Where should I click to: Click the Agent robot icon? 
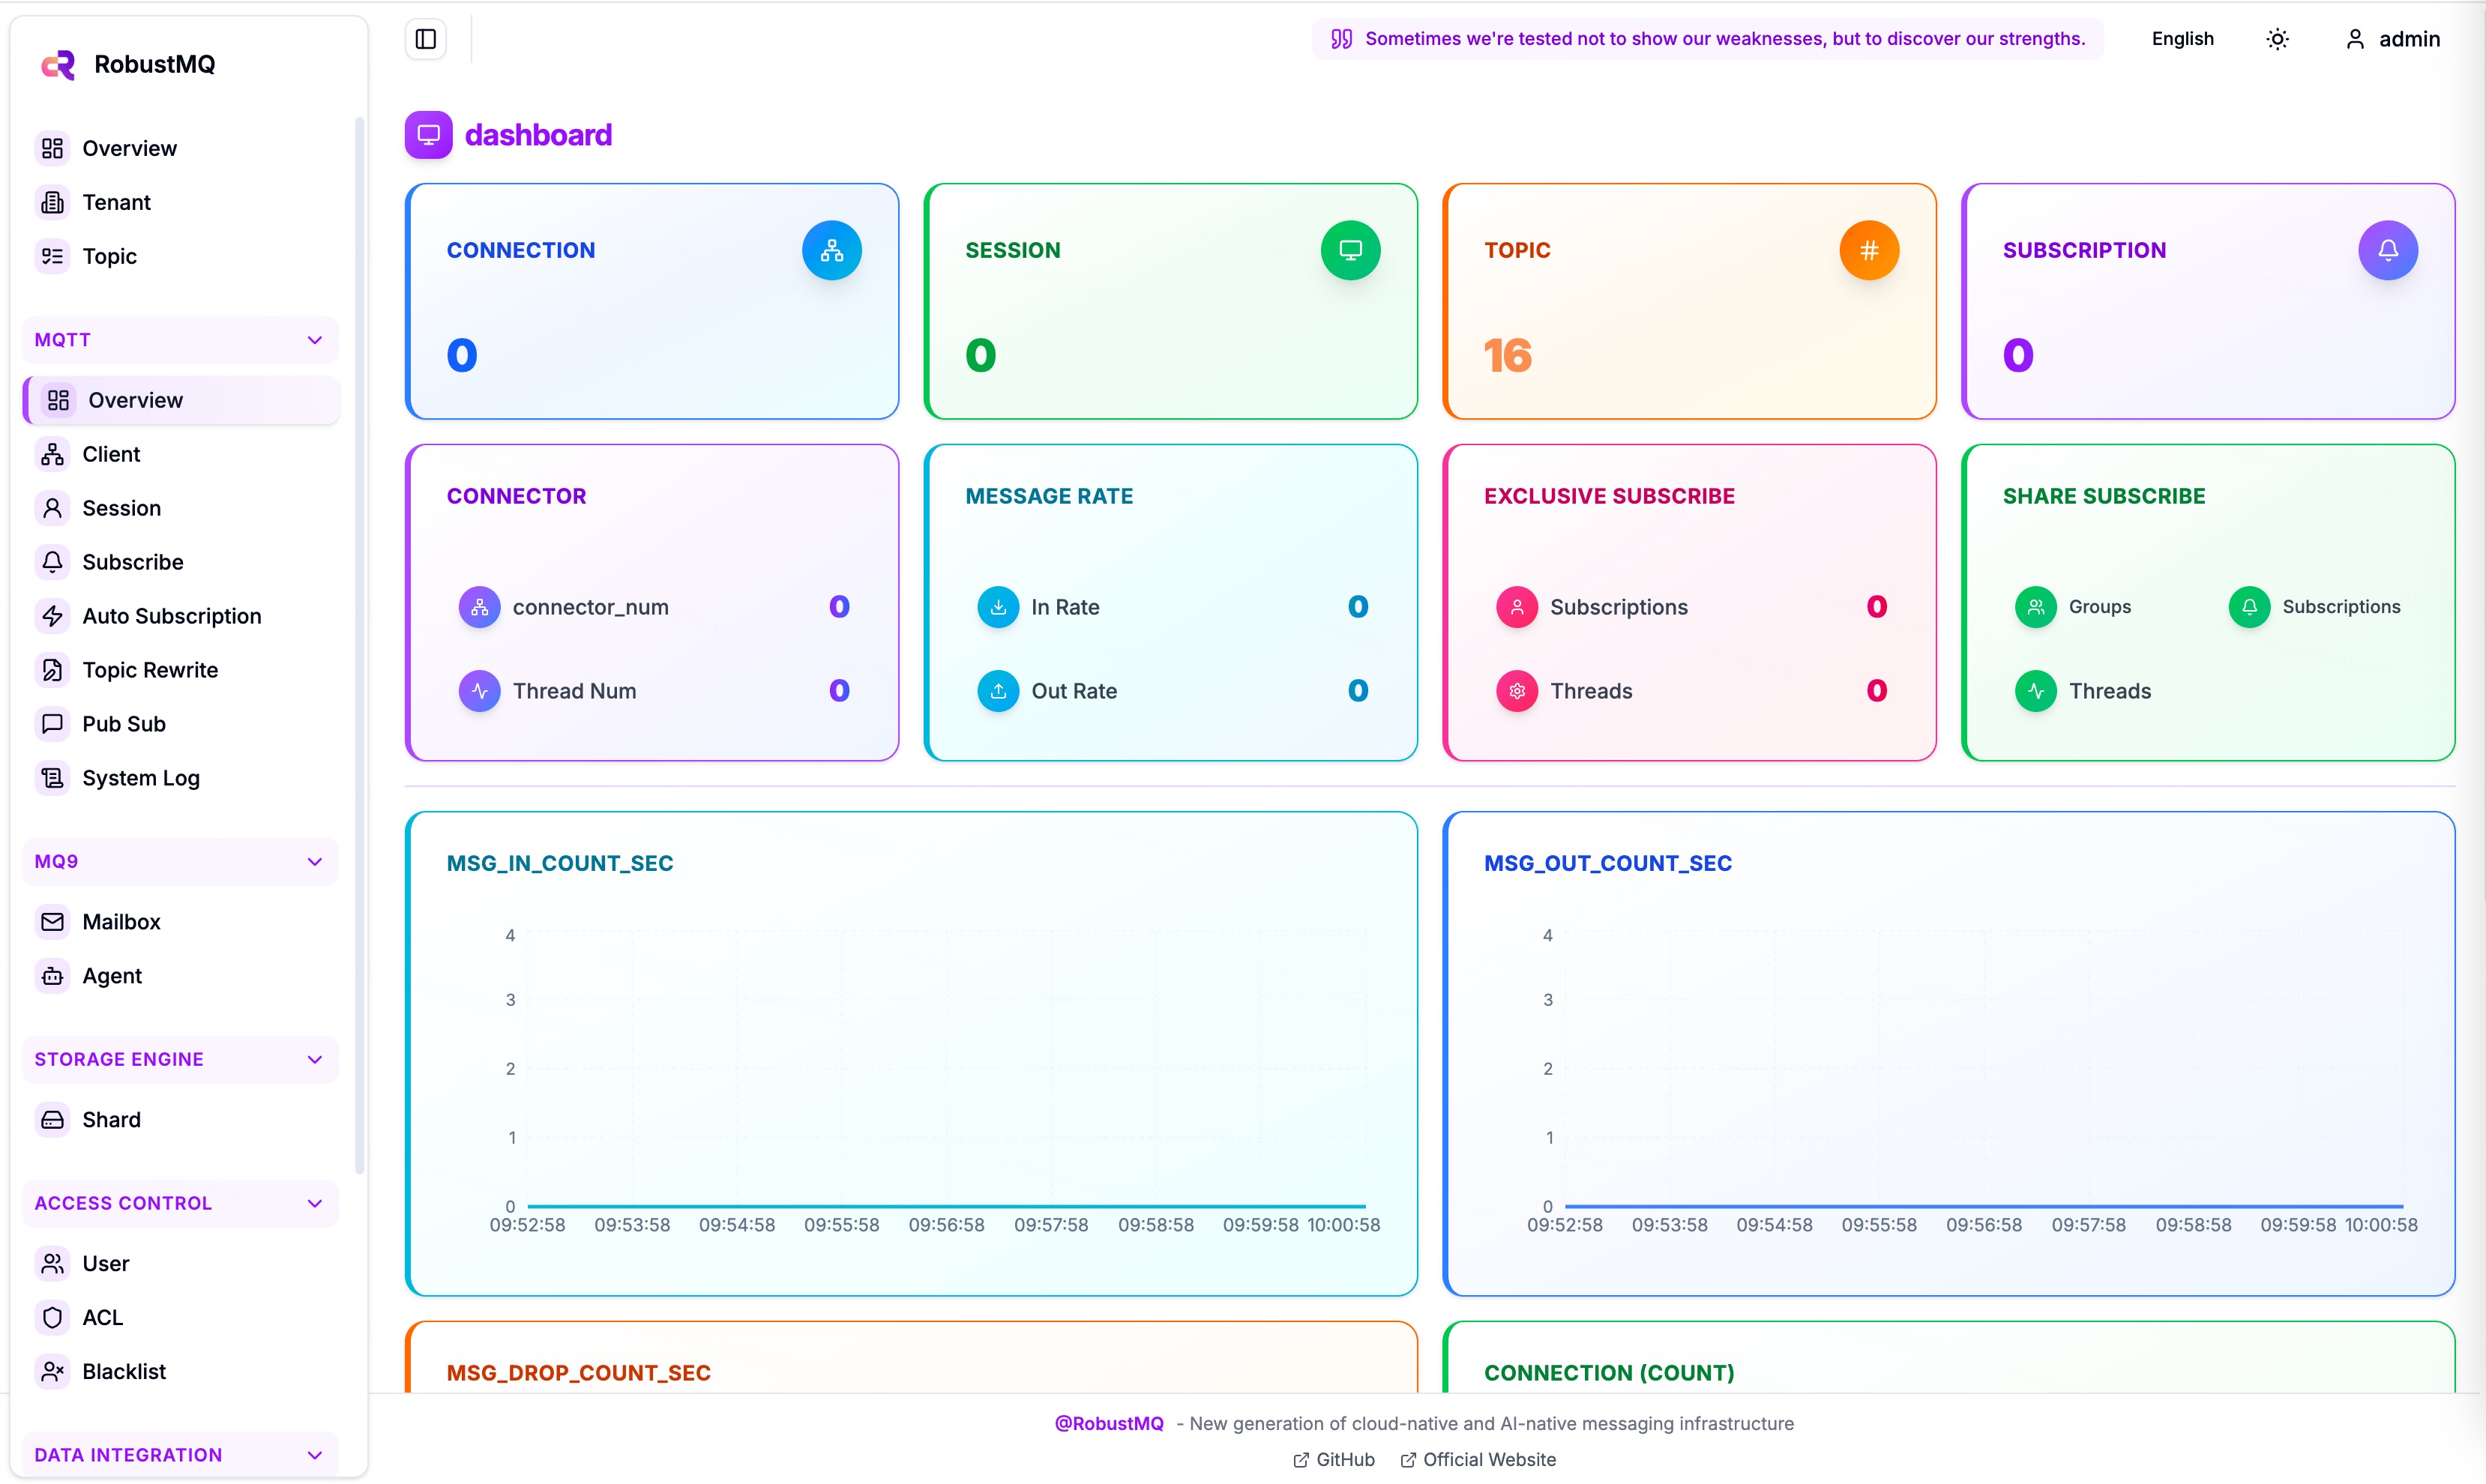click(x=53, y=976)
